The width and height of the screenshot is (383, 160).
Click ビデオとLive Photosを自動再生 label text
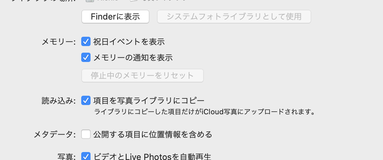(152, 156)
